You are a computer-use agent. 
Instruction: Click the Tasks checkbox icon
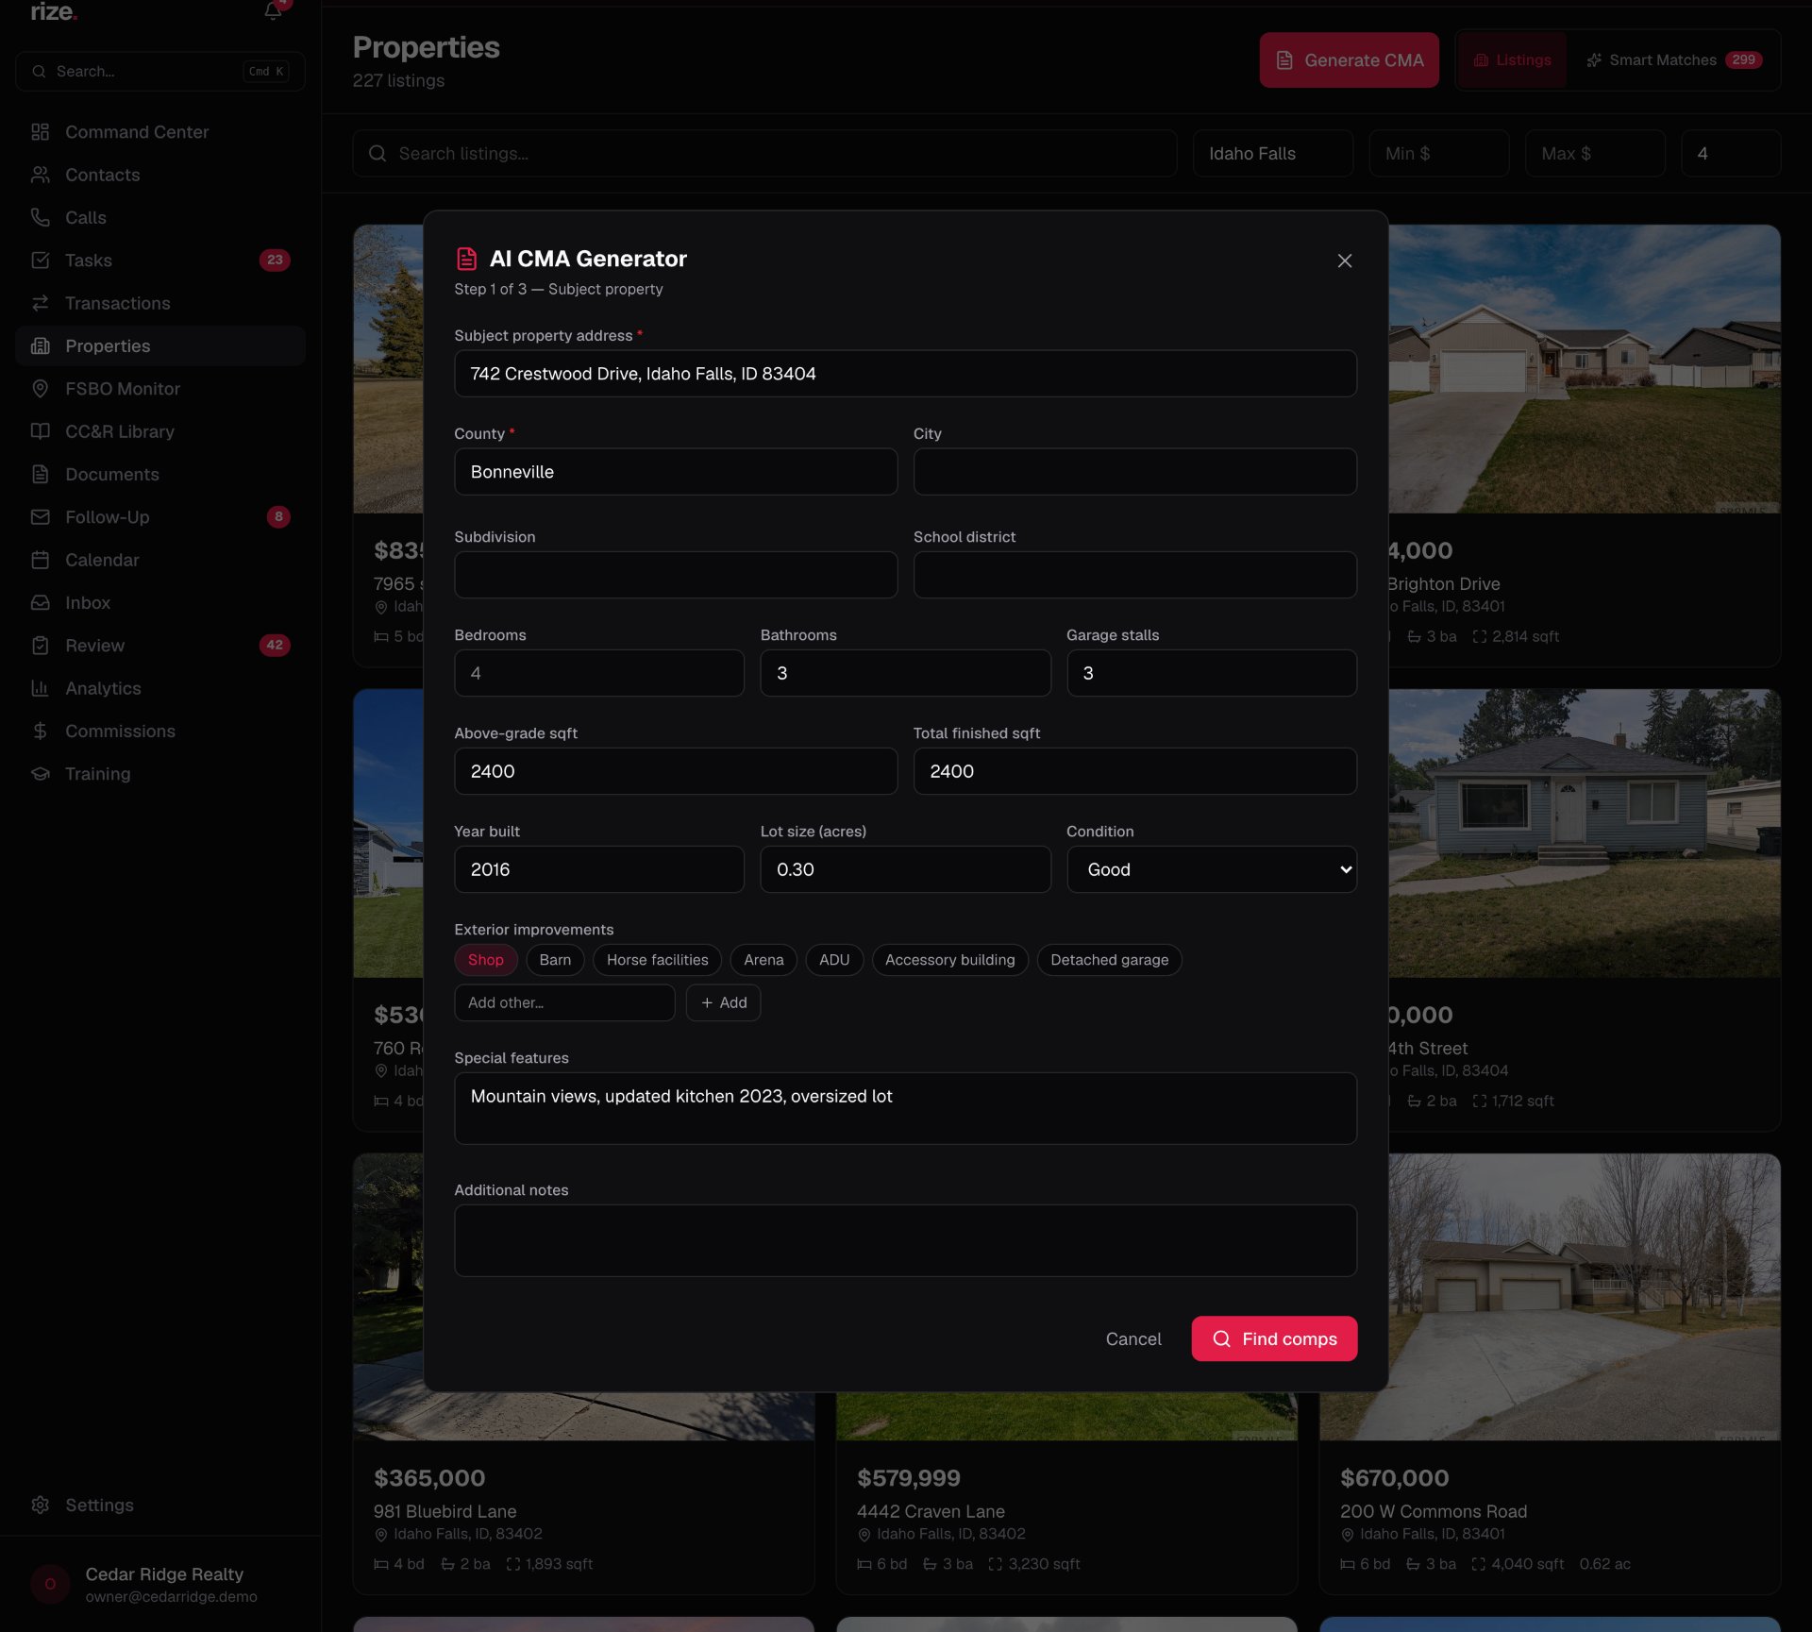click(x=40, y=261)
